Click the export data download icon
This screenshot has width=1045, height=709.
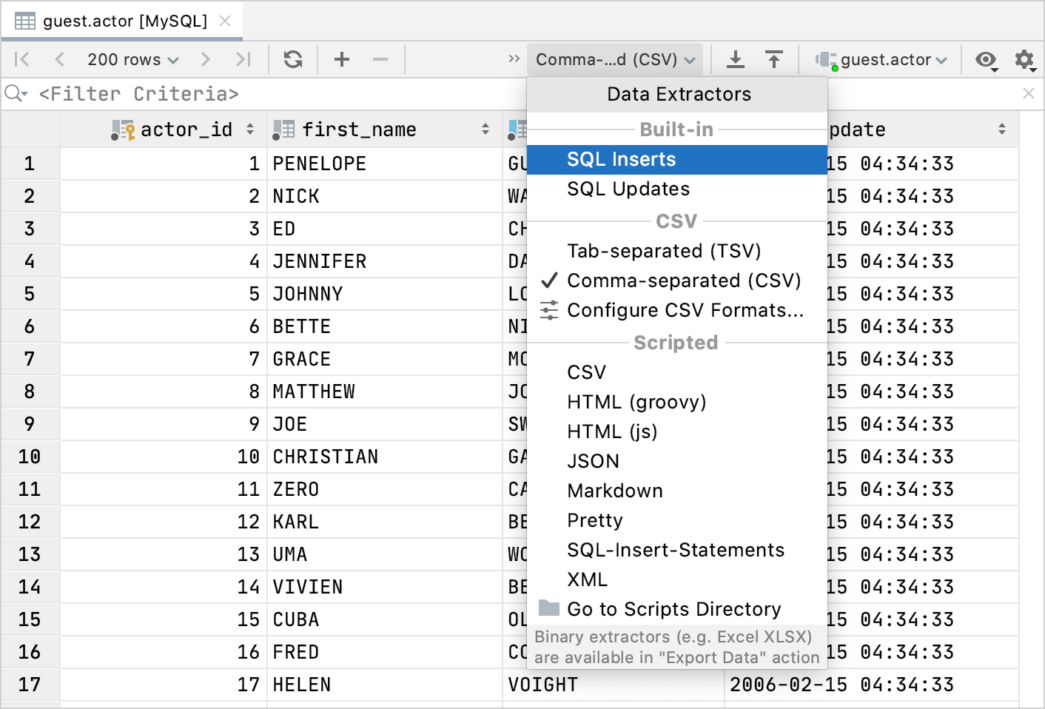(x=736, y=59)
